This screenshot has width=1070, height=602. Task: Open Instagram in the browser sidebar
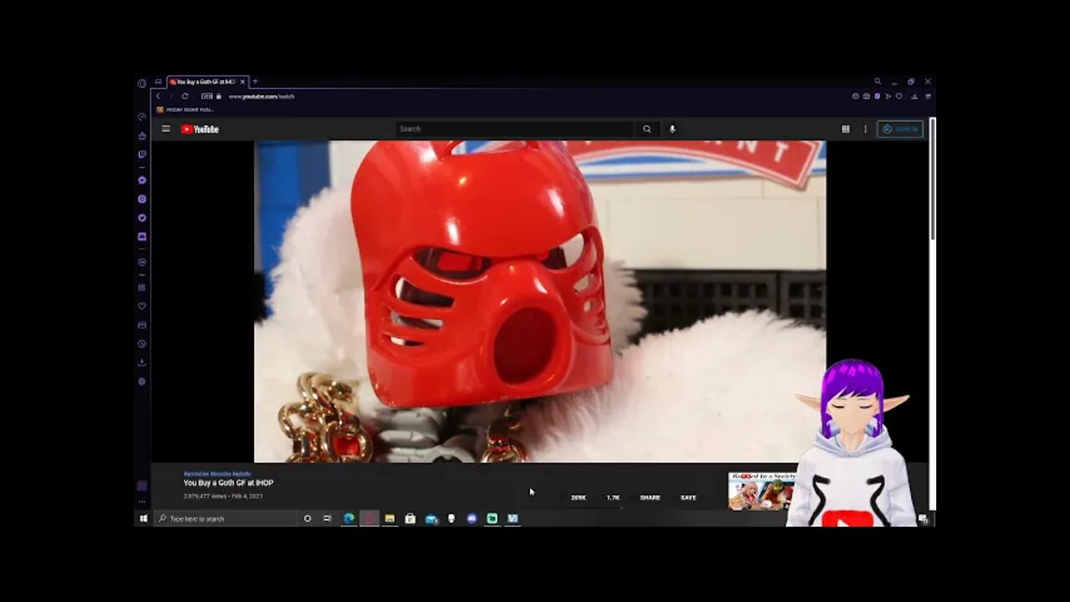click(142, 199)
